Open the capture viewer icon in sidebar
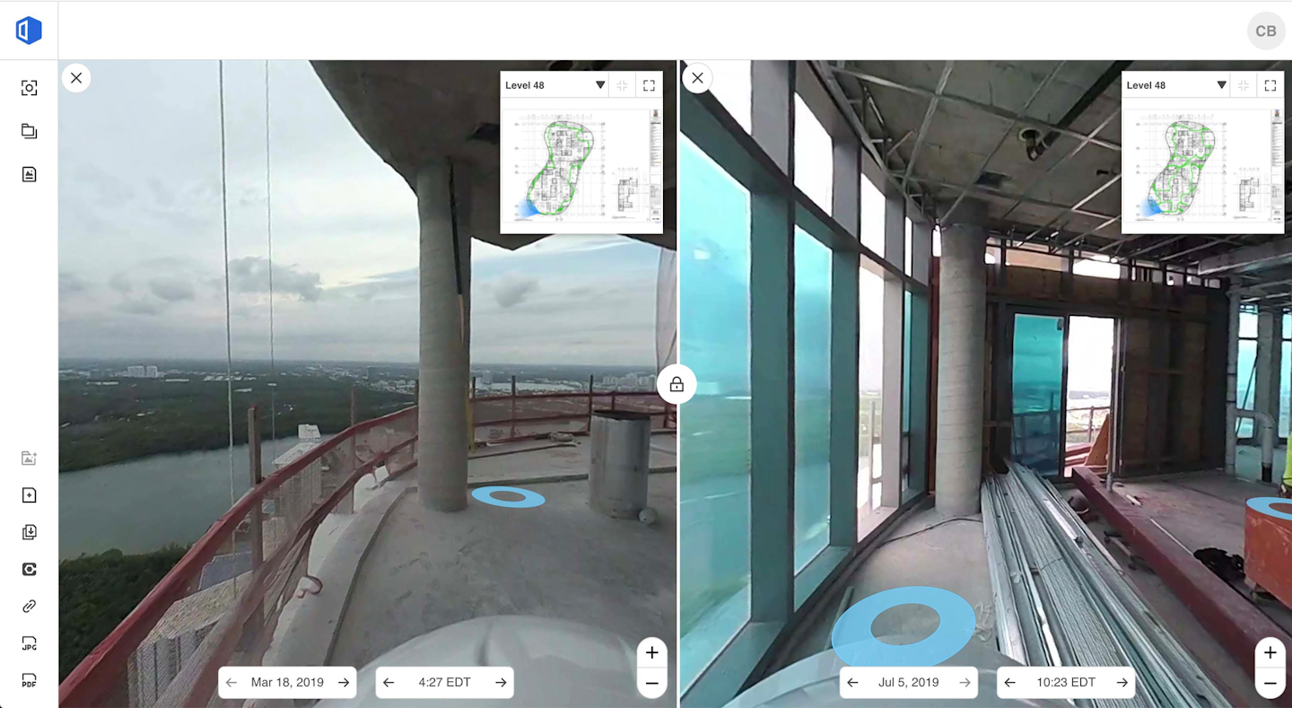1292x708 pixels. pos(29,88)
